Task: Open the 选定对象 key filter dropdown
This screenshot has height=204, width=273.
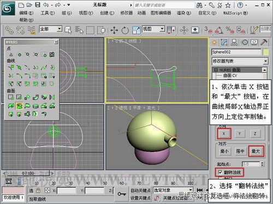Action: click(191, 190)
